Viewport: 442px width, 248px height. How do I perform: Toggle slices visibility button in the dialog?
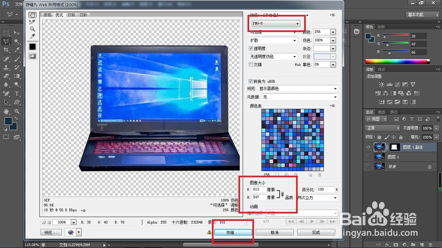[32, 56]
